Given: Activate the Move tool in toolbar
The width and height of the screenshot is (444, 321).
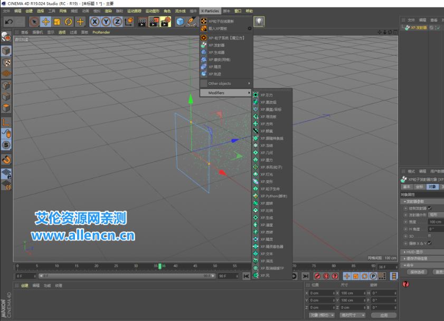Looking at the screenshot, I should [x=45, y=22].
